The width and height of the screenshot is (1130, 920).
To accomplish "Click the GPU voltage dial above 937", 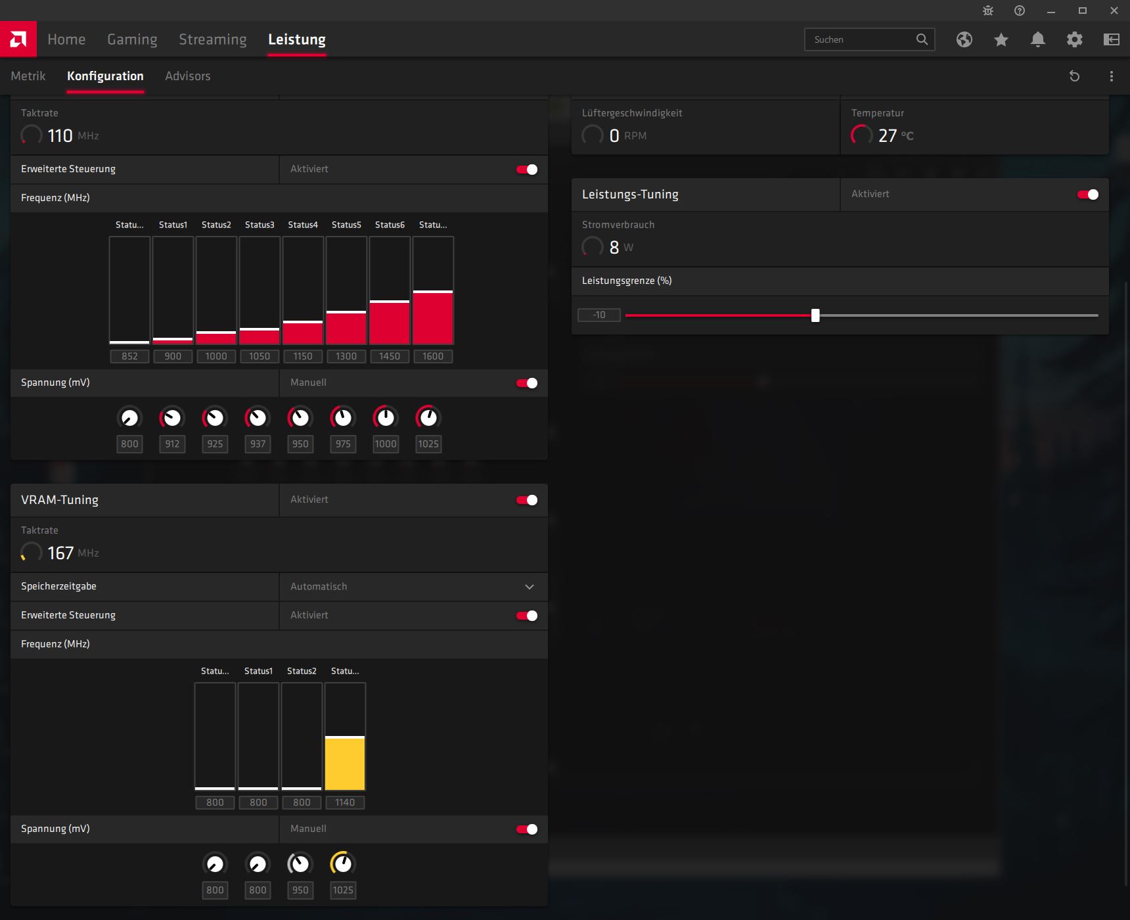I will pyautogui.click(x=258, y=418).
